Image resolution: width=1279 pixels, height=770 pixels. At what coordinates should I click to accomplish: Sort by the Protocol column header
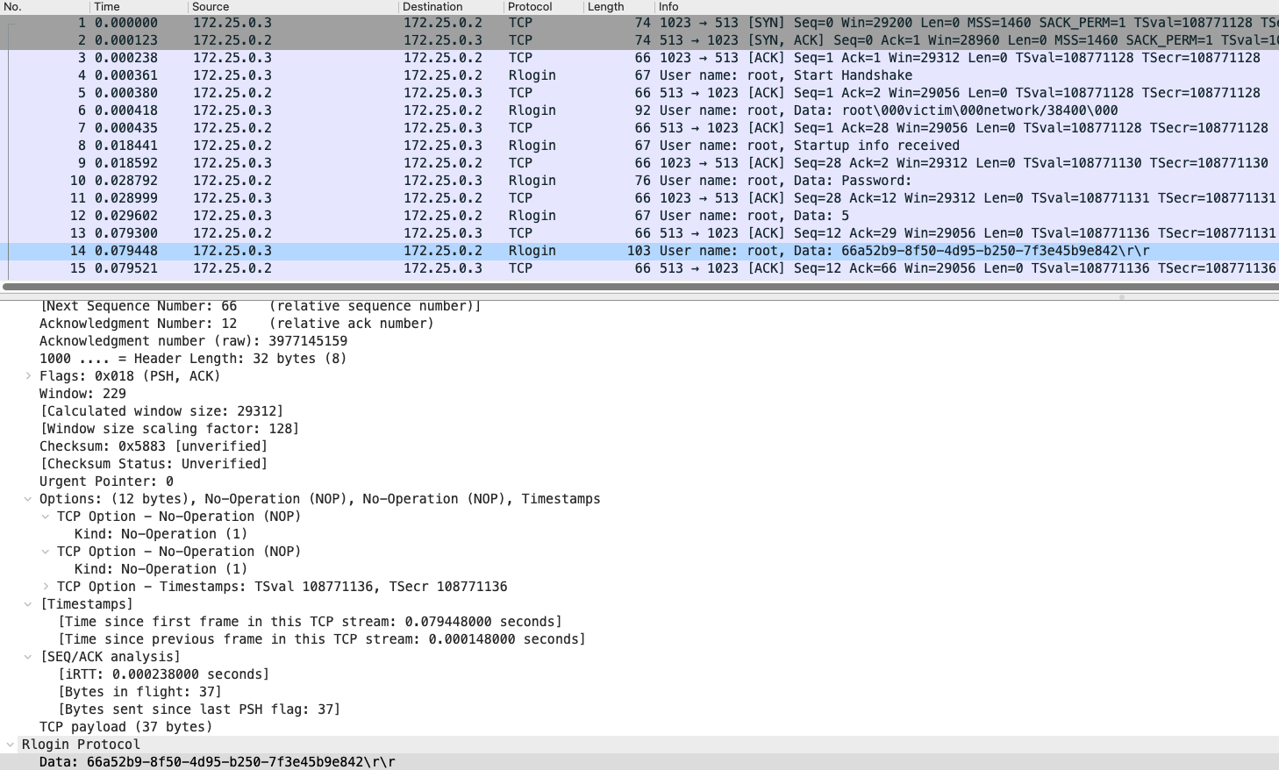[544, 6]
